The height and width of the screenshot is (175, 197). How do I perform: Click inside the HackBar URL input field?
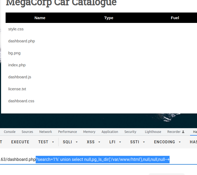tap(98, 160)
